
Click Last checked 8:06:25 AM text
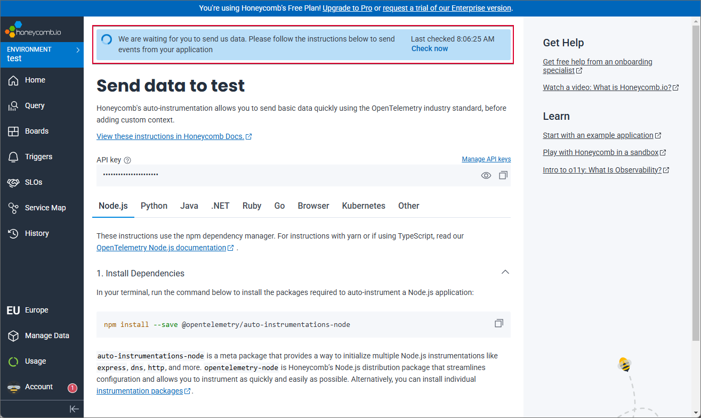pyautogui.click(x=453, y=39)
